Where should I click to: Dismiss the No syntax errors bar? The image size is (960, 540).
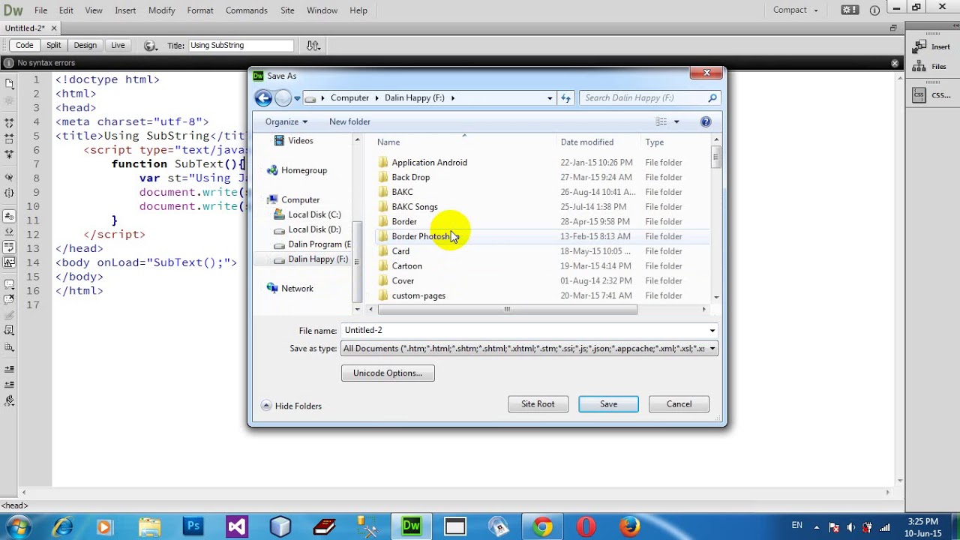(x=895, y=63)
